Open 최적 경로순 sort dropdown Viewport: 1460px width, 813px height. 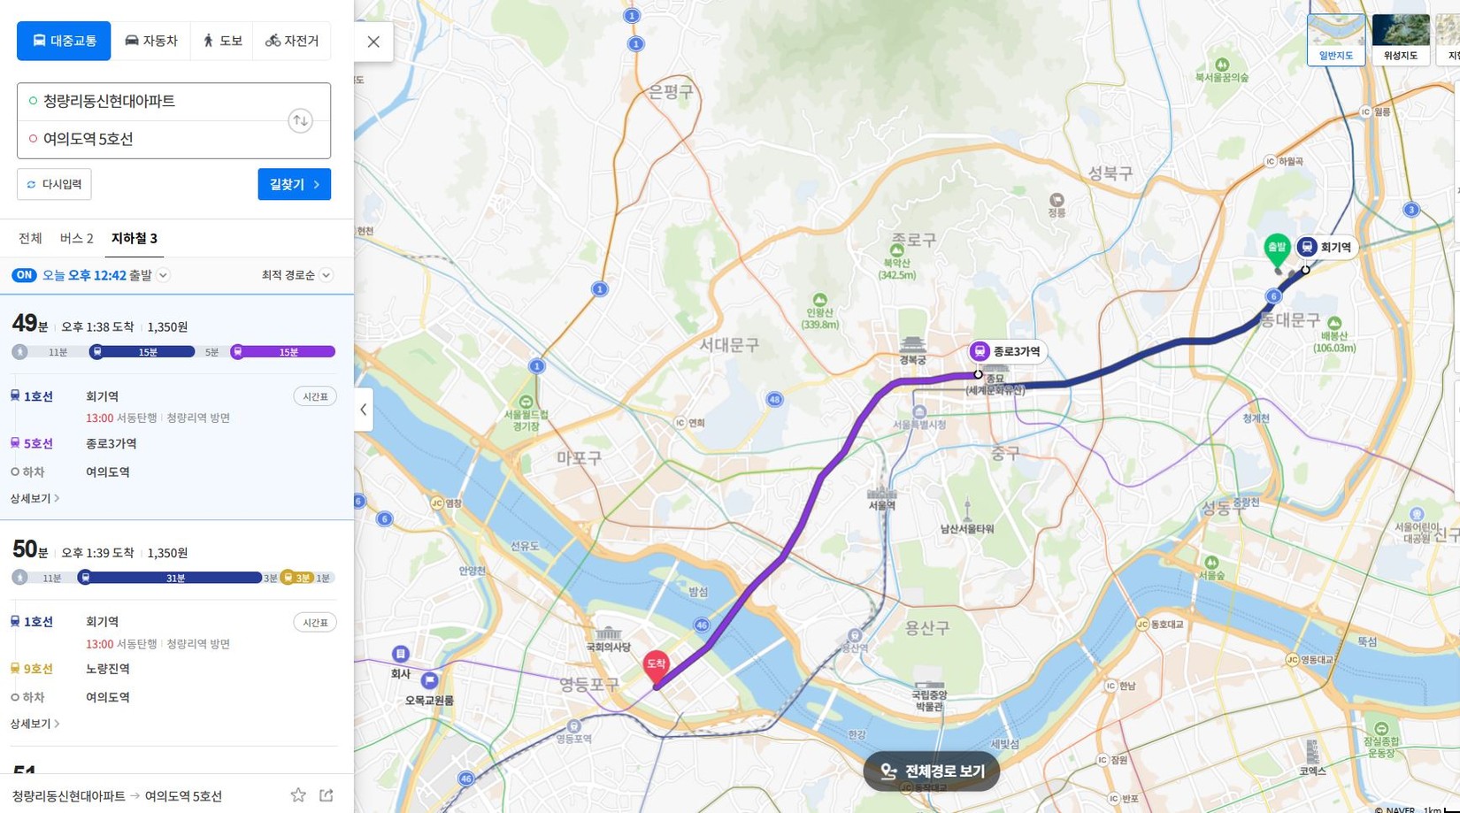(296, 275)
